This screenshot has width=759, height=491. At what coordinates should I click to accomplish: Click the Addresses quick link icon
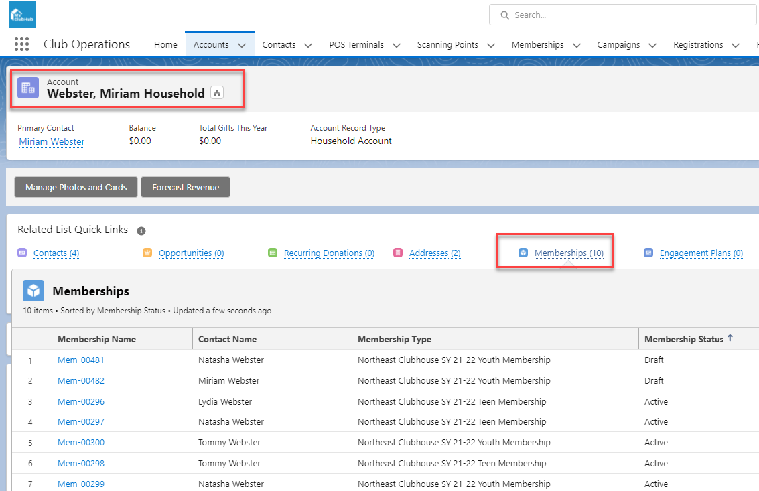click(x=398, y=253)
